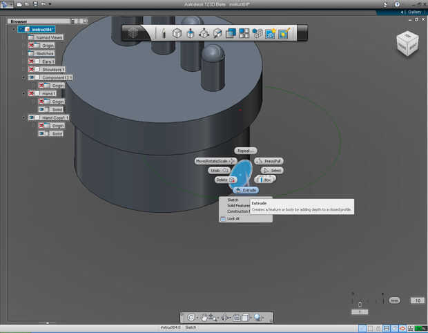The image size is (428, 333).
Task: Click the ViewCube in the corner
Action: click(x=406, y=44)
